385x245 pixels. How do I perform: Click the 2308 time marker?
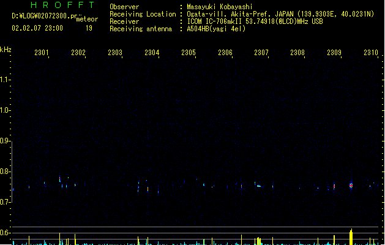[x=297, y=53]
